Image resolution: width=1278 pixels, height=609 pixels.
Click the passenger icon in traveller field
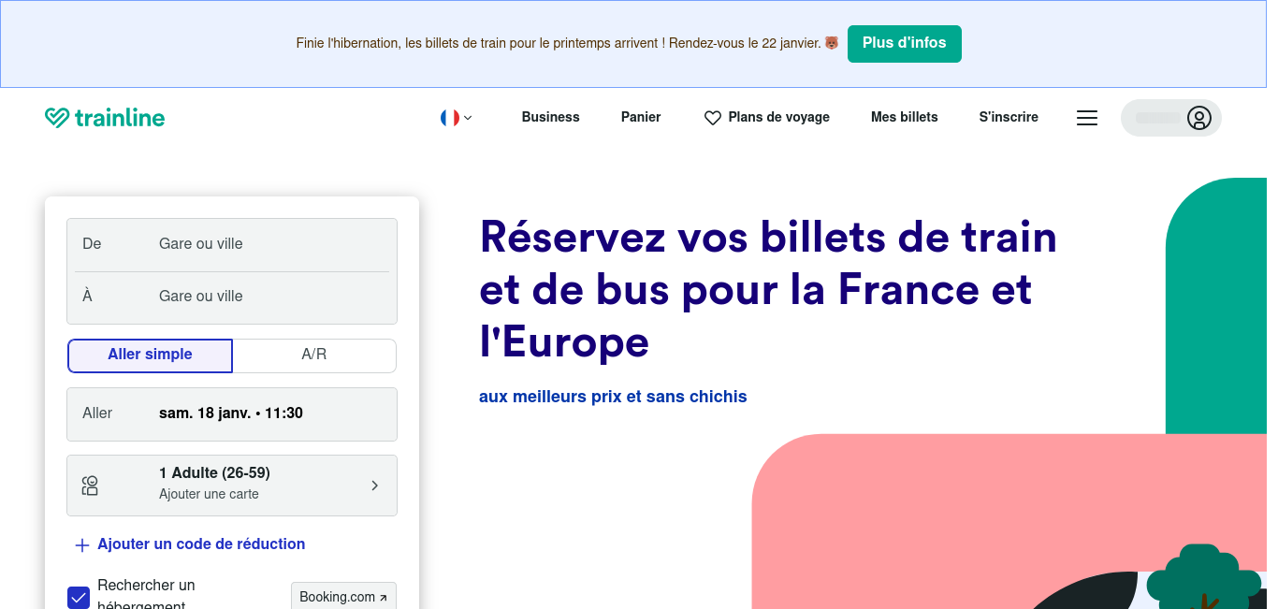(90, 486)
